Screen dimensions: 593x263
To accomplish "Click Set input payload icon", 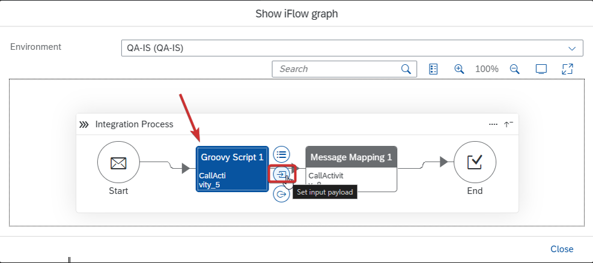I will tap(282, 174).
